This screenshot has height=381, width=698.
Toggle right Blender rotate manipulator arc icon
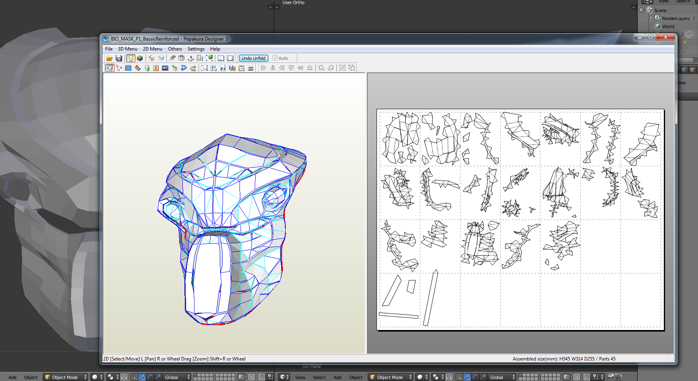pyautogui.click(x=475, y=377)
